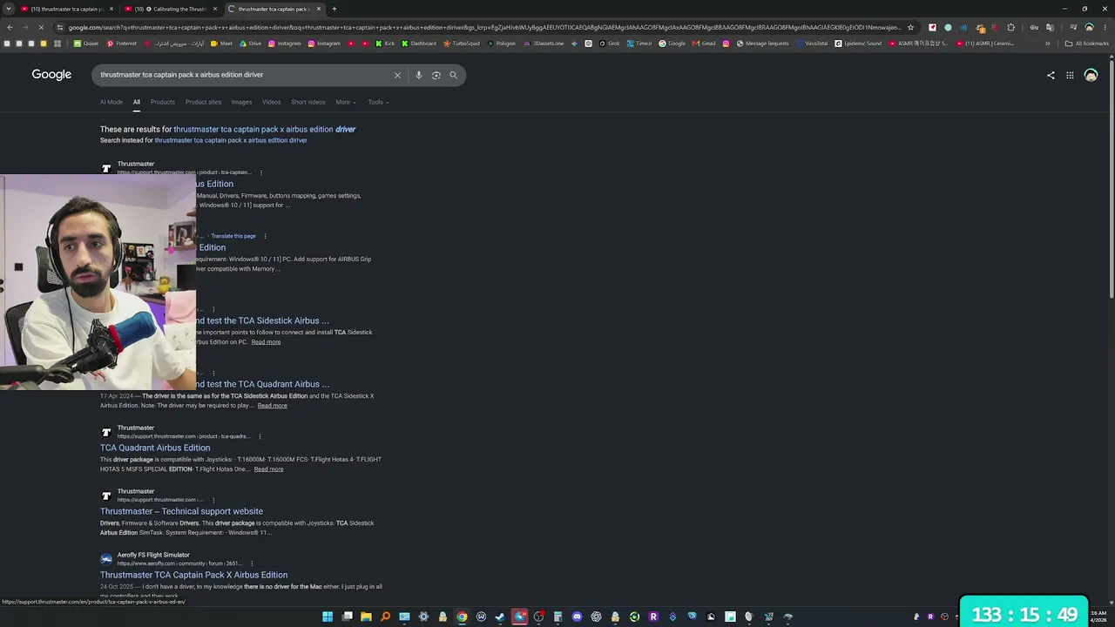Start a voice search with the microphone

coord(419,75)
